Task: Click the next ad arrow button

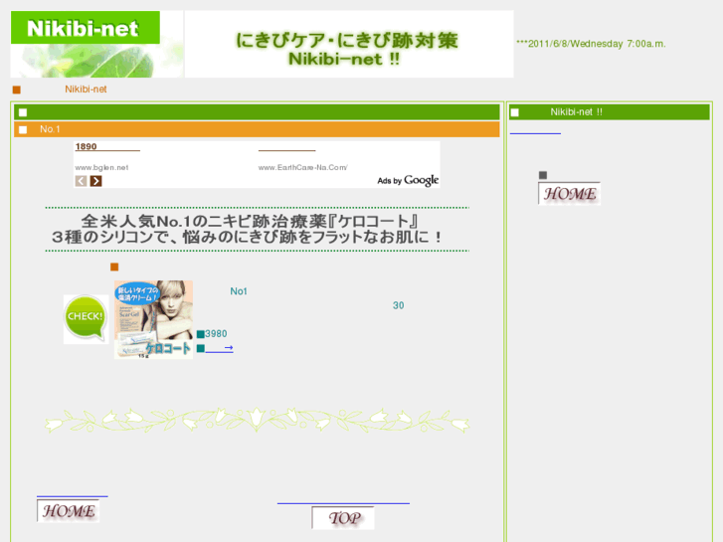Action: pos(95,181)
